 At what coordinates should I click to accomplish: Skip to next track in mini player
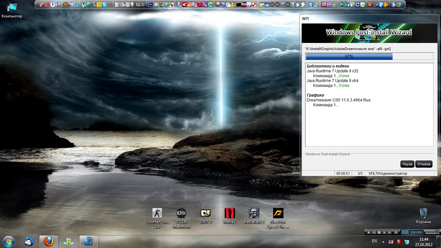click(390, 232)
